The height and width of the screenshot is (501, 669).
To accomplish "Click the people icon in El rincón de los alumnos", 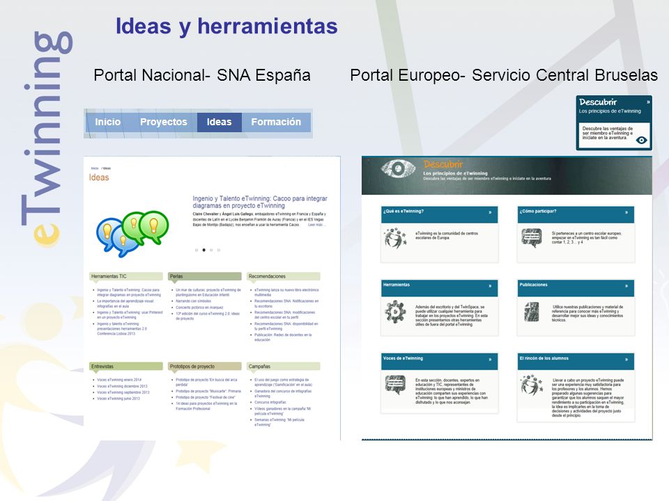I will pos(532,385).
